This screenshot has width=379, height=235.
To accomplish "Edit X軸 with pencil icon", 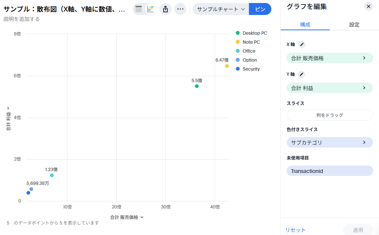I will pyautogui.click(x=302, y=44).
